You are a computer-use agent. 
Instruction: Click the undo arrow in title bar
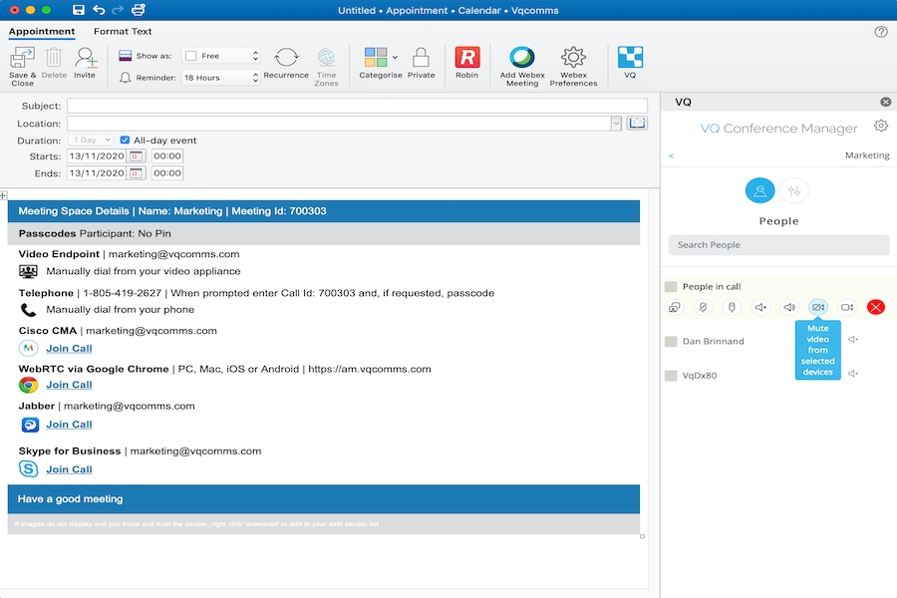click(x=99, y=10)
